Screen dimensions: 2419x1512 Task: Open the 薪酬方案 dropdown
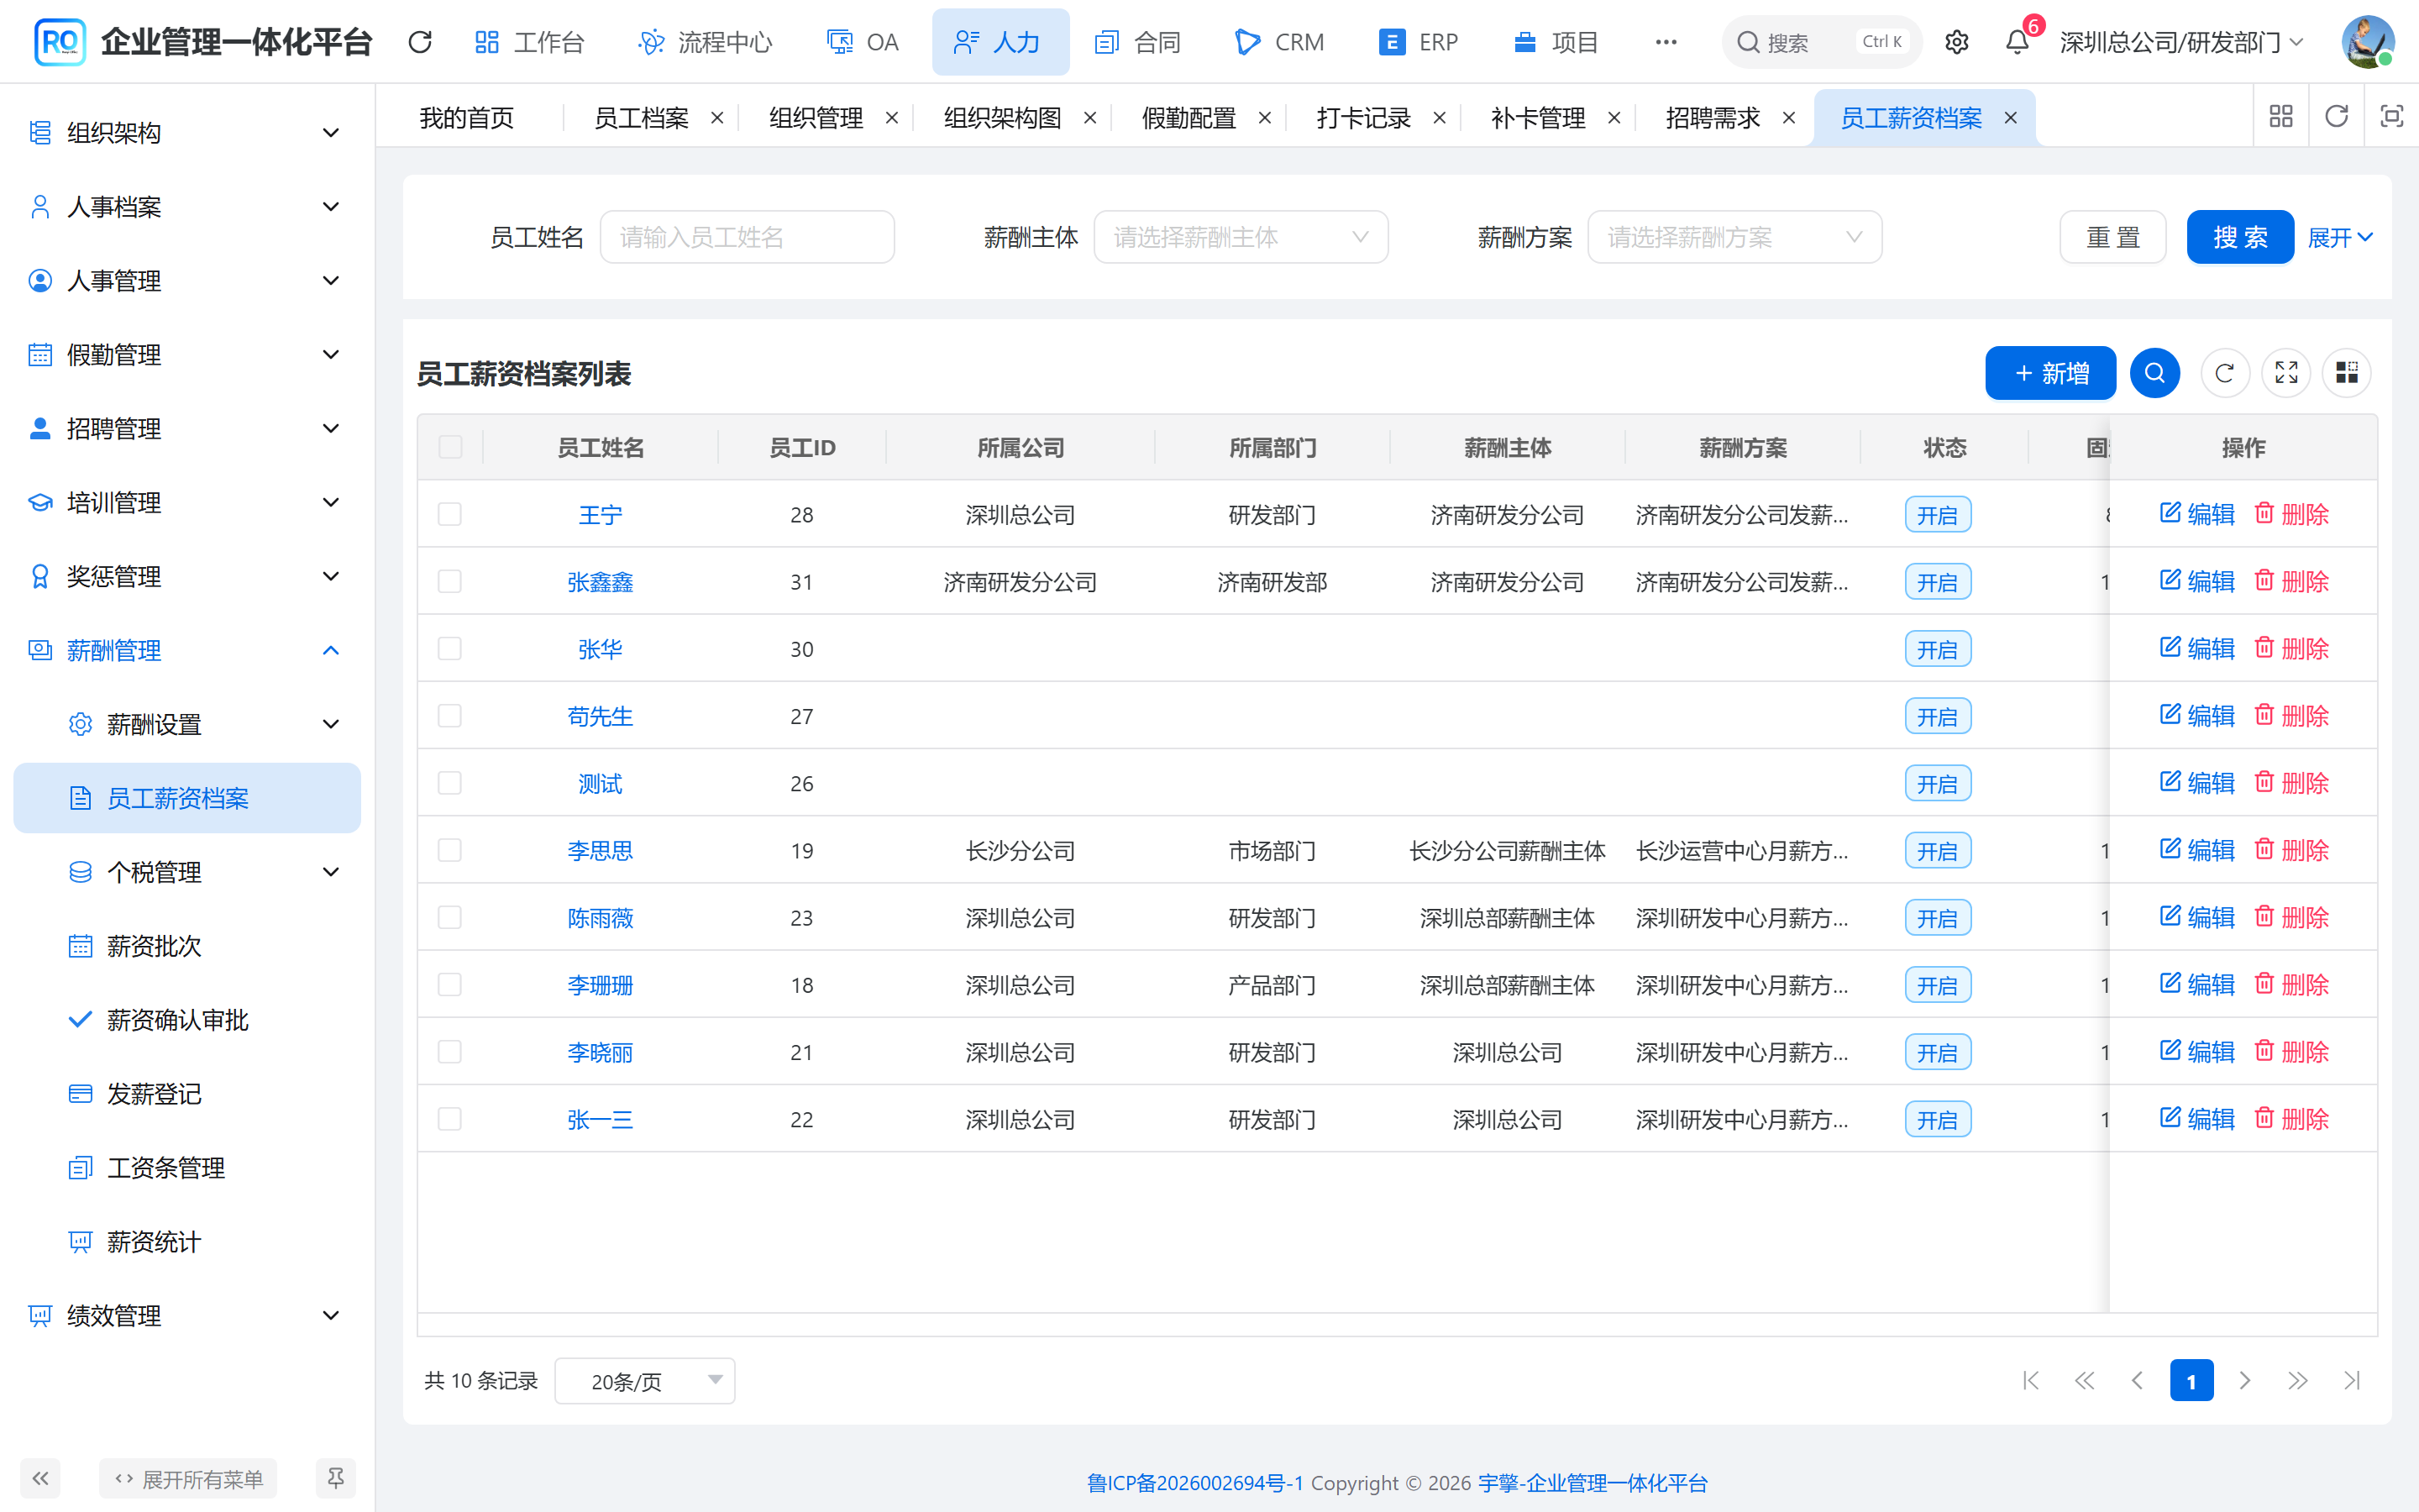tap(1734, 237)
